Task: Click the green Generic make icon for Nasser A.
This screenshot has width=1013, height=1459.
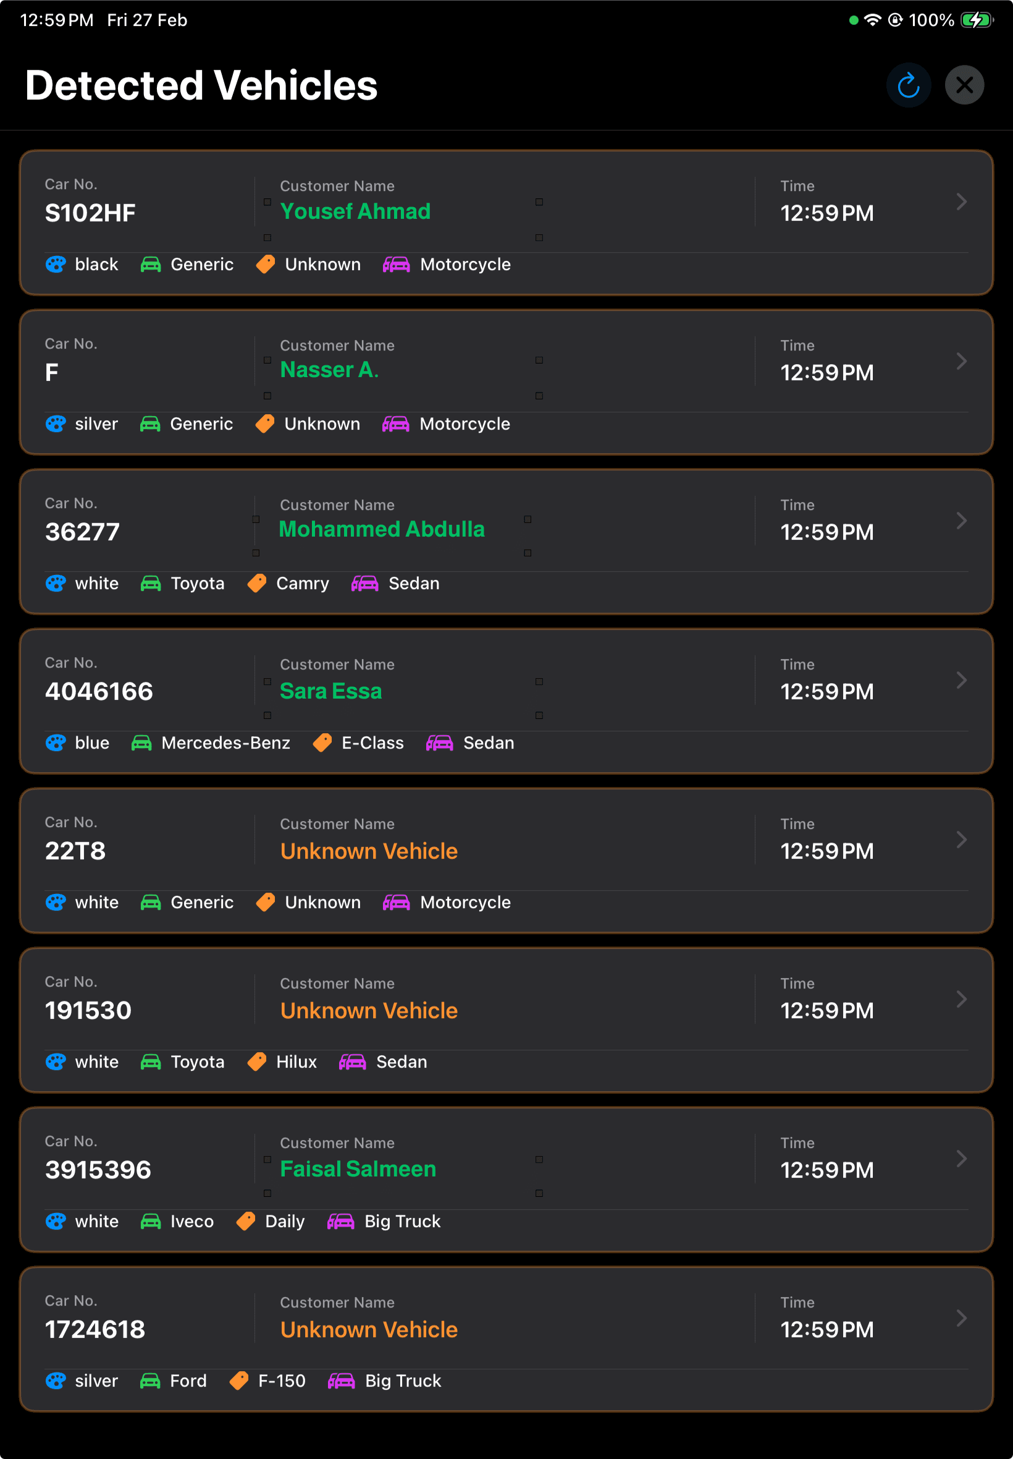Action: [151, 423]
